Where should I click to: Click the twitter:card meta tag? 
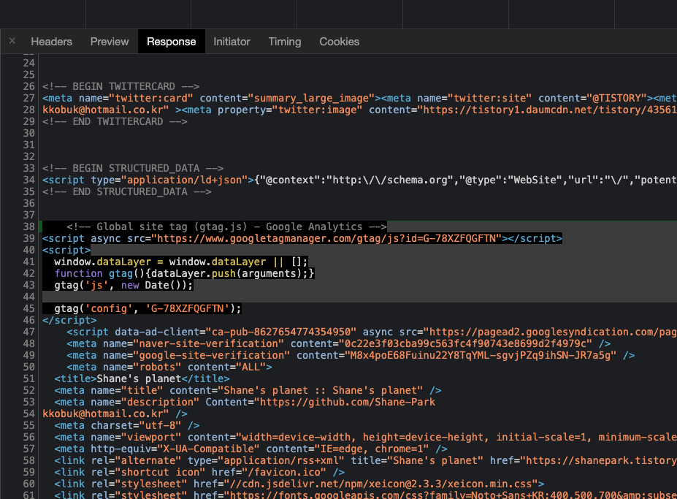click(212, 98)
